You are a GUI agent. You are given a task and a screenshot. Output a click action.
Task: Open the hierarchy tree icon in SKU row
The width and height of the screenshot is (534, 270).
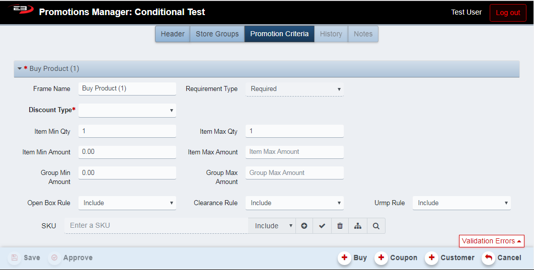(x=358, y=226)
